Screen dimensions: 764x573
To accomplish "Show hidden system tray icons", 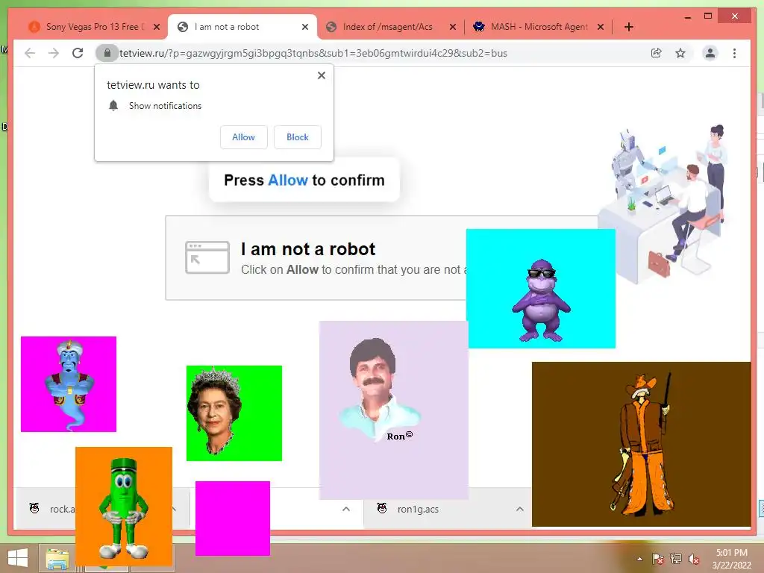I will 639,559.
